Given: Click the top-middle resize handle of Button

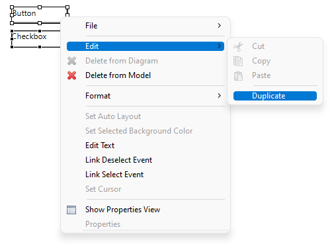Looking at the screenshot, I should pyautogui.click(x=40, y=7).
